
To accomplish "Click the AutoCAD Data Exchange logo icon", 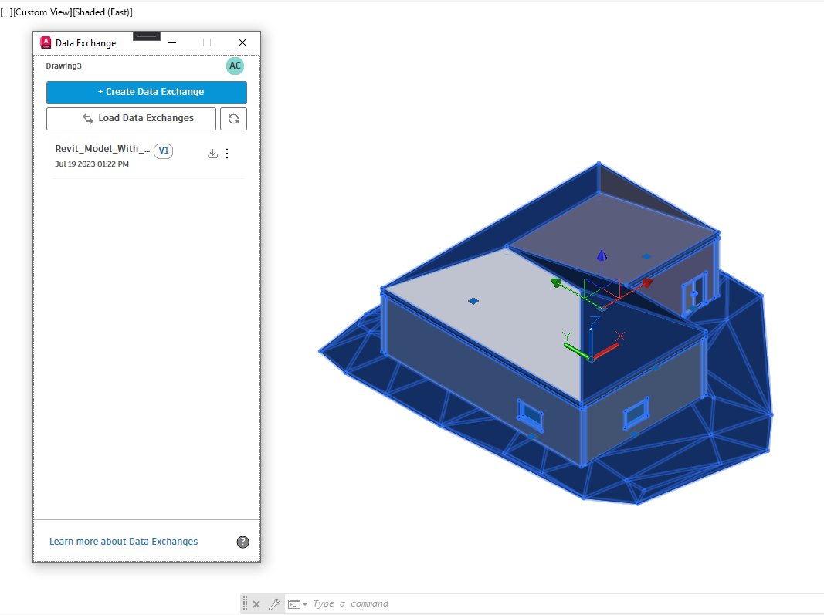I will (46, 42).
